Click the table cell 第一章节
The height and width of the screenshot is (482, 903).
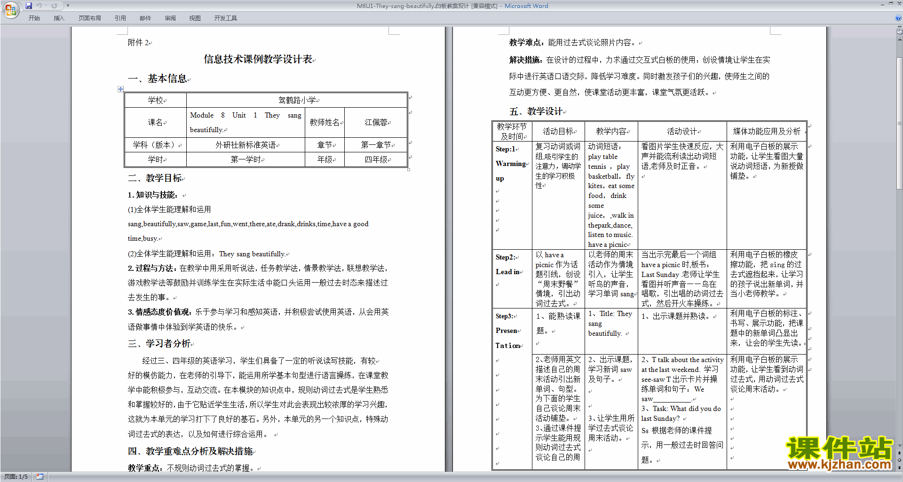376,145
